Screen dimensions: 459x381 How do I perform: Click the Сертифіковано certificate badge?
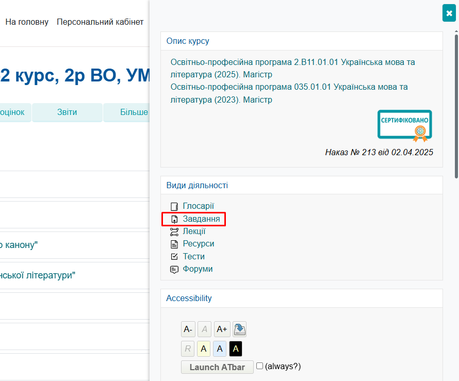[x=404, y=125]
